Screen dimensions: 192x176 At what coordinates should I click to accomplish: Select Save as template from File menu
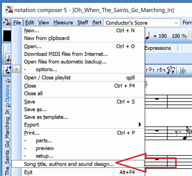coord(46,117)
